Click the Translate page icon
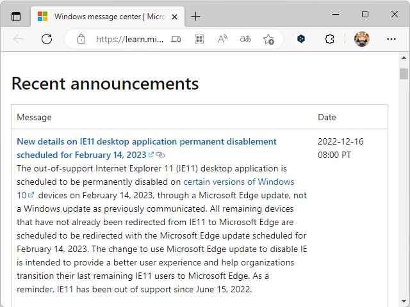 coord(245,39)
